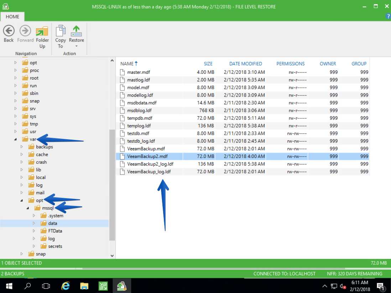Open Task View on the taskbar
The height and width of the screenshot is (293, 391).
[x=46, y=286]
